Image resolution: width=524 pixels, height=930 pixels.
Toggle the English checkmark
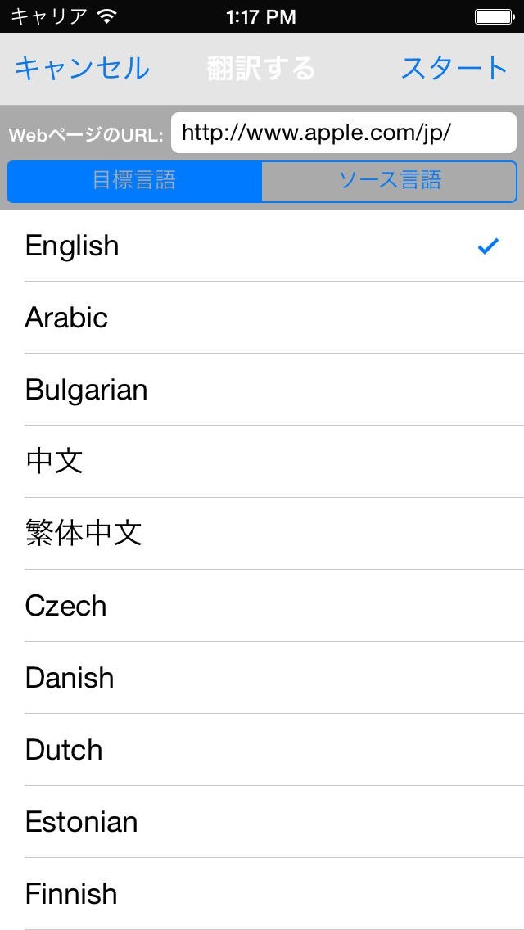click(x=488, y=246)
